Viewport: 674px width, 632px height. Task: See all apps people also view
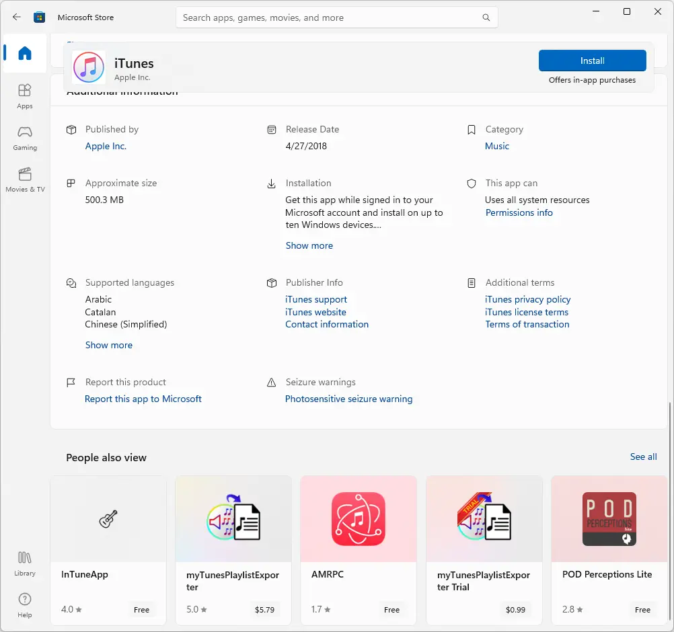click(642, 457)
